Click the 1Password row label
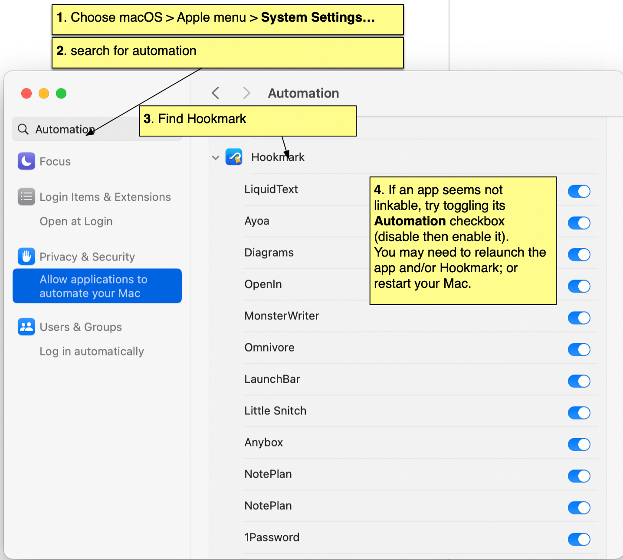Image resolution: width=623 pixels, height=560 pixels. tap(272, 537)
